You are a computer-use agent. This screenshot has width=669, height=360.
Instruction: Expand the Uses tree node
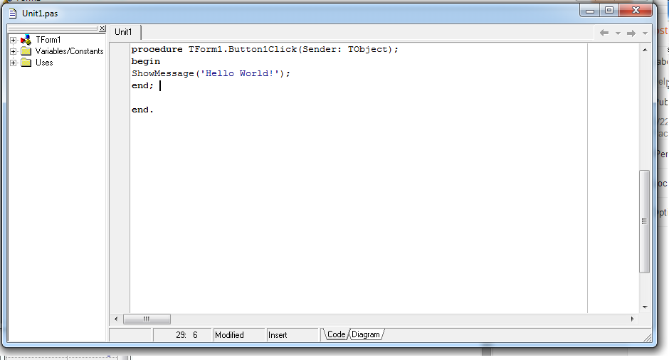(14, 63)
